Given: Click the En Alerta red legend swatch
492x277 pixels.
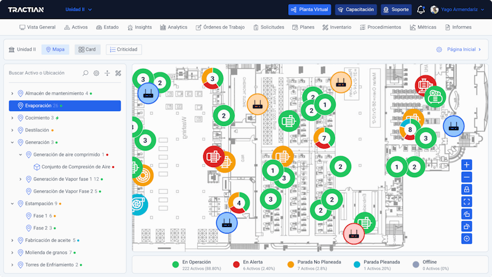Looking at the screenshot, I should [236, 265].
